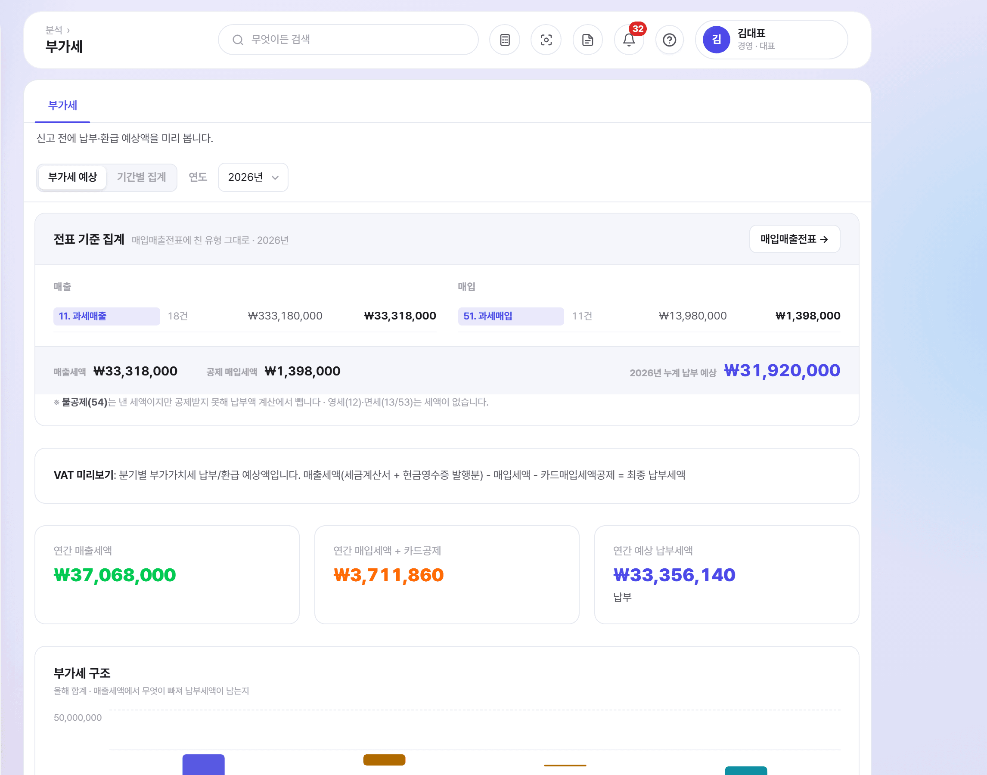Switch to 기간별 집계 view

(x=142, y=177)
